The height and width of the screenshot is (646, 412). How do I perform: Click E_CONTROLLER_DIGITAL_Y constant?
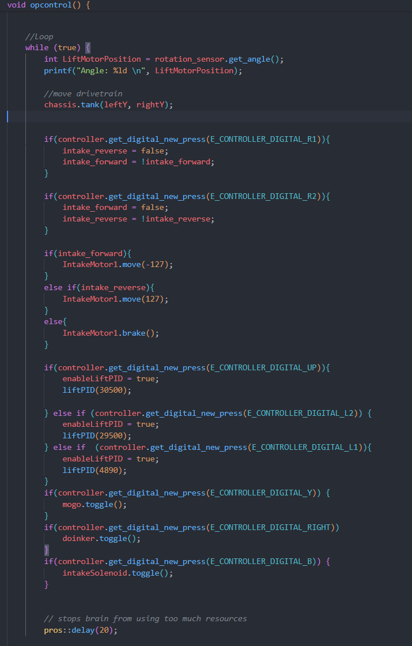pos(261,493)
